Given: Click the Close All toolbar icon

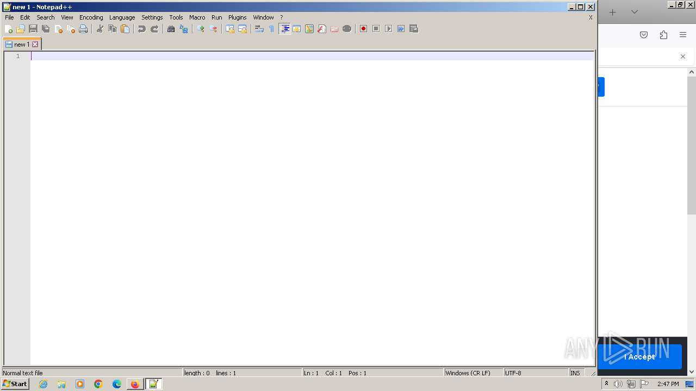Looking at the screenshot, I should 71,29.
